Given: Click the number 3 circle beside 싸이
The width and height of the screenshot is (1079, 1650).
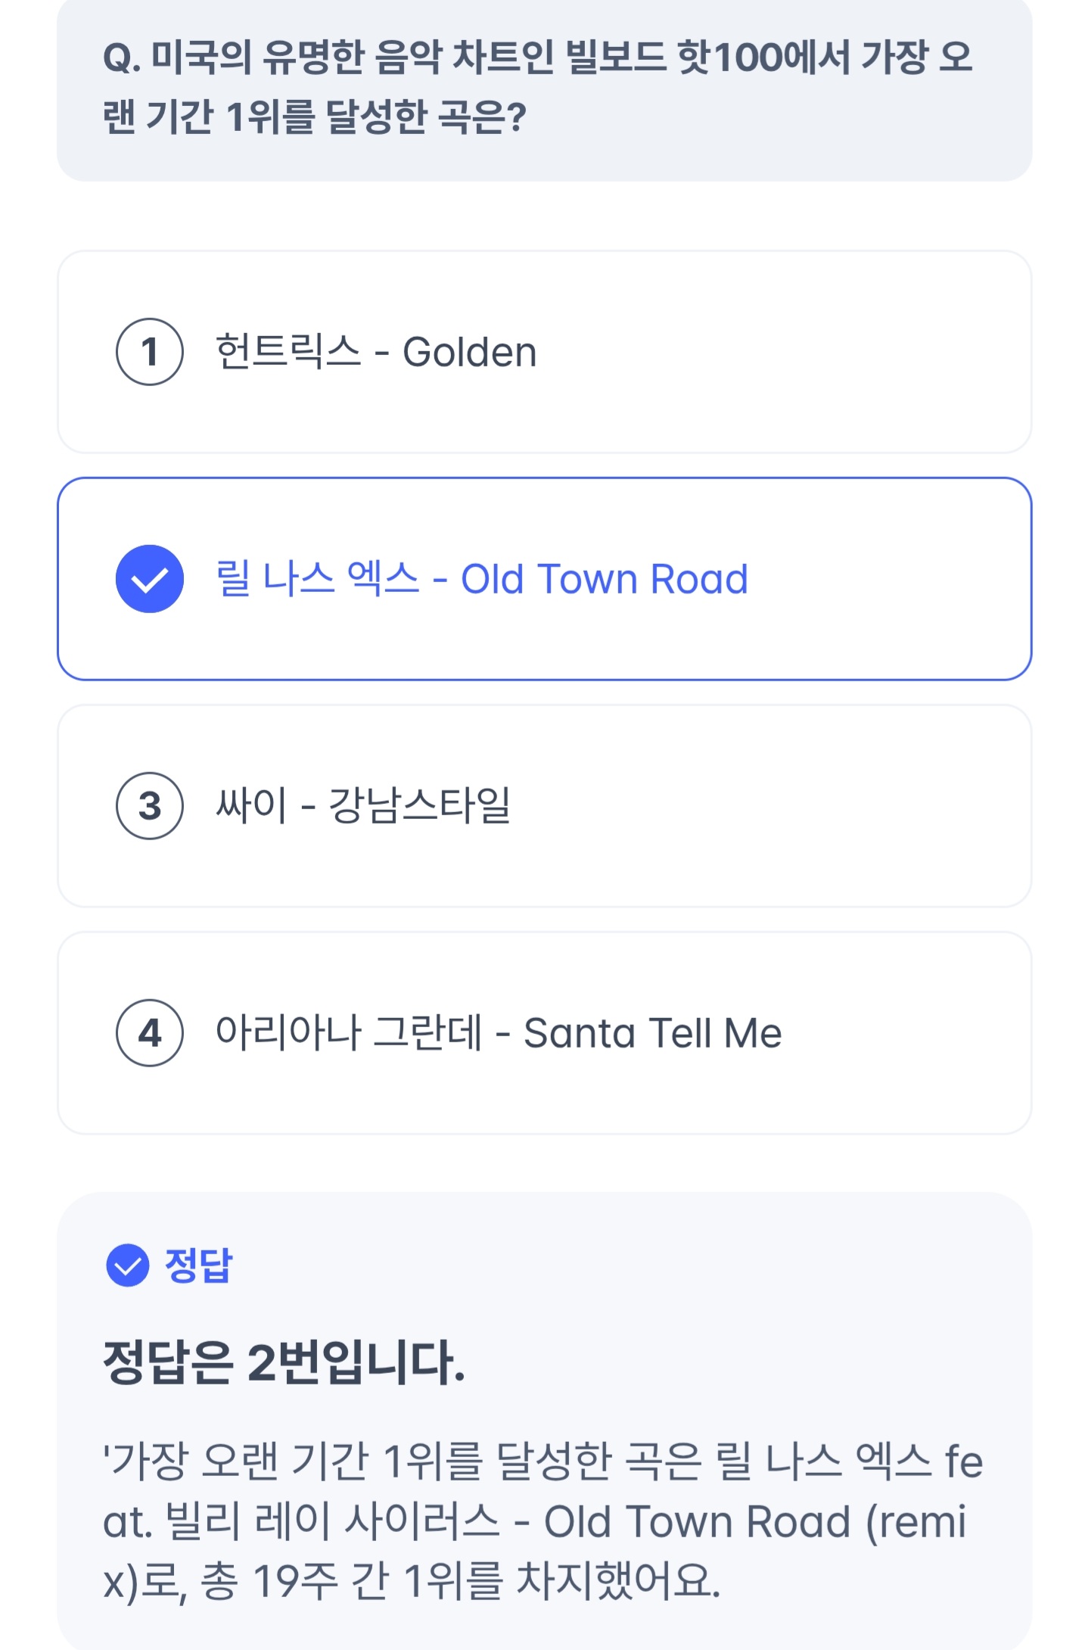Looking at the screenshot, I should (149, 806).
